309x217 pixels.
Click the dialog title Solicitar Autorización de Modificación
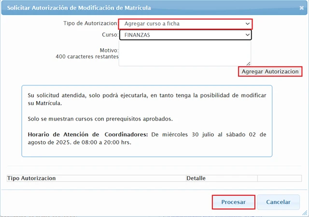pos(79,8)
